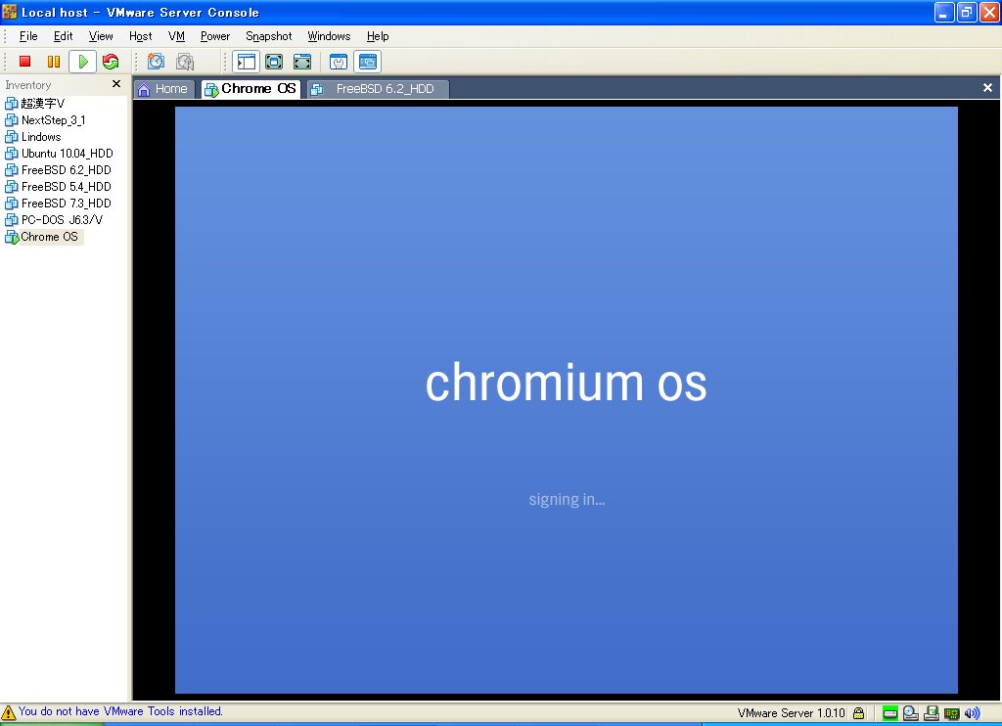Click the Inventory panel header label

click(x=28, y=85)
